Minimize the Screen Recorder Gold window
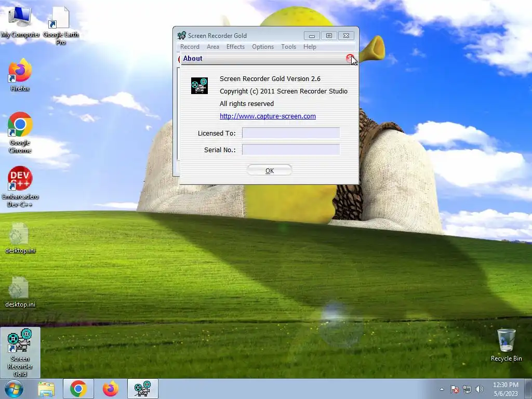The image size is (532, 399). (312, 36)
